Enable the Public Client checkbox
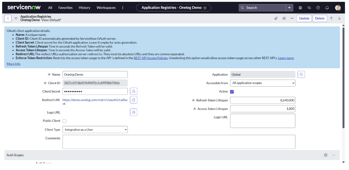Viewport: 349px width, 170px height. 64,121
